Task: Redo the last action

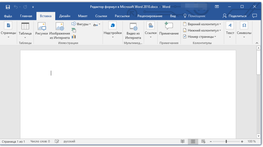Action: click(25, 7)
